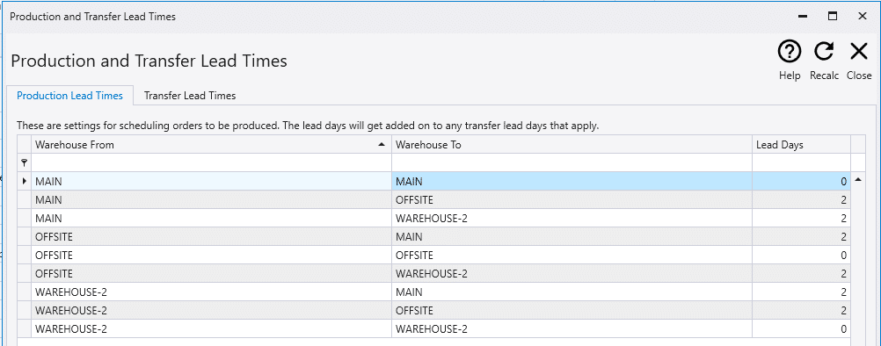Select OFFSITE destination in WAREHOUSE-2 row

click(572, 311)
